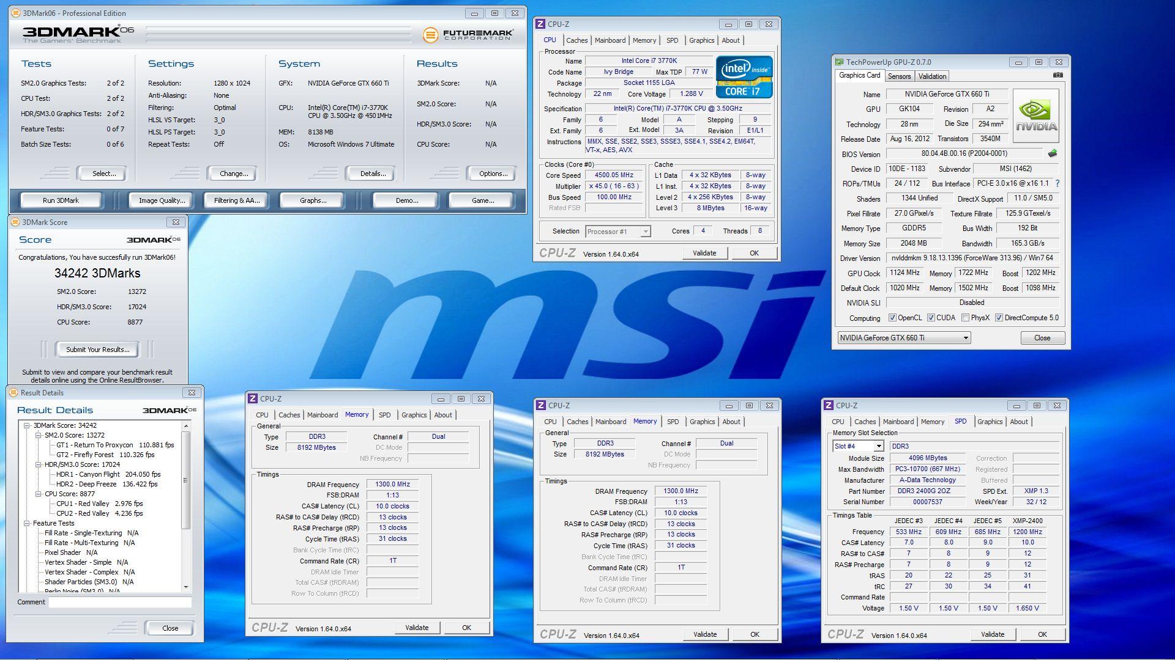Open Filtering & AA... settings
The width and height of the screenshot is (1175, 660).
[x=237, y=200]
